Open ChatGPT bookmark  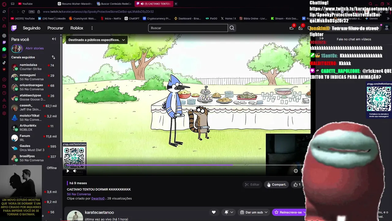click(x=132, y=18)
